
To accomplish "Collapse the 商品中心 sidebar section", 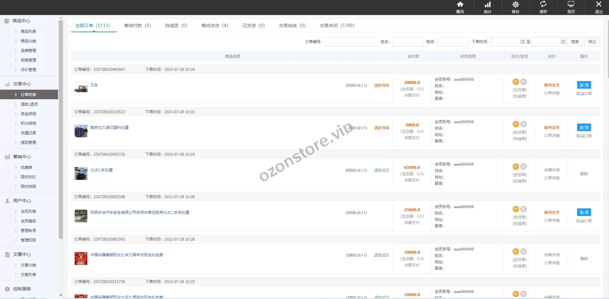I will coord(21,21).
